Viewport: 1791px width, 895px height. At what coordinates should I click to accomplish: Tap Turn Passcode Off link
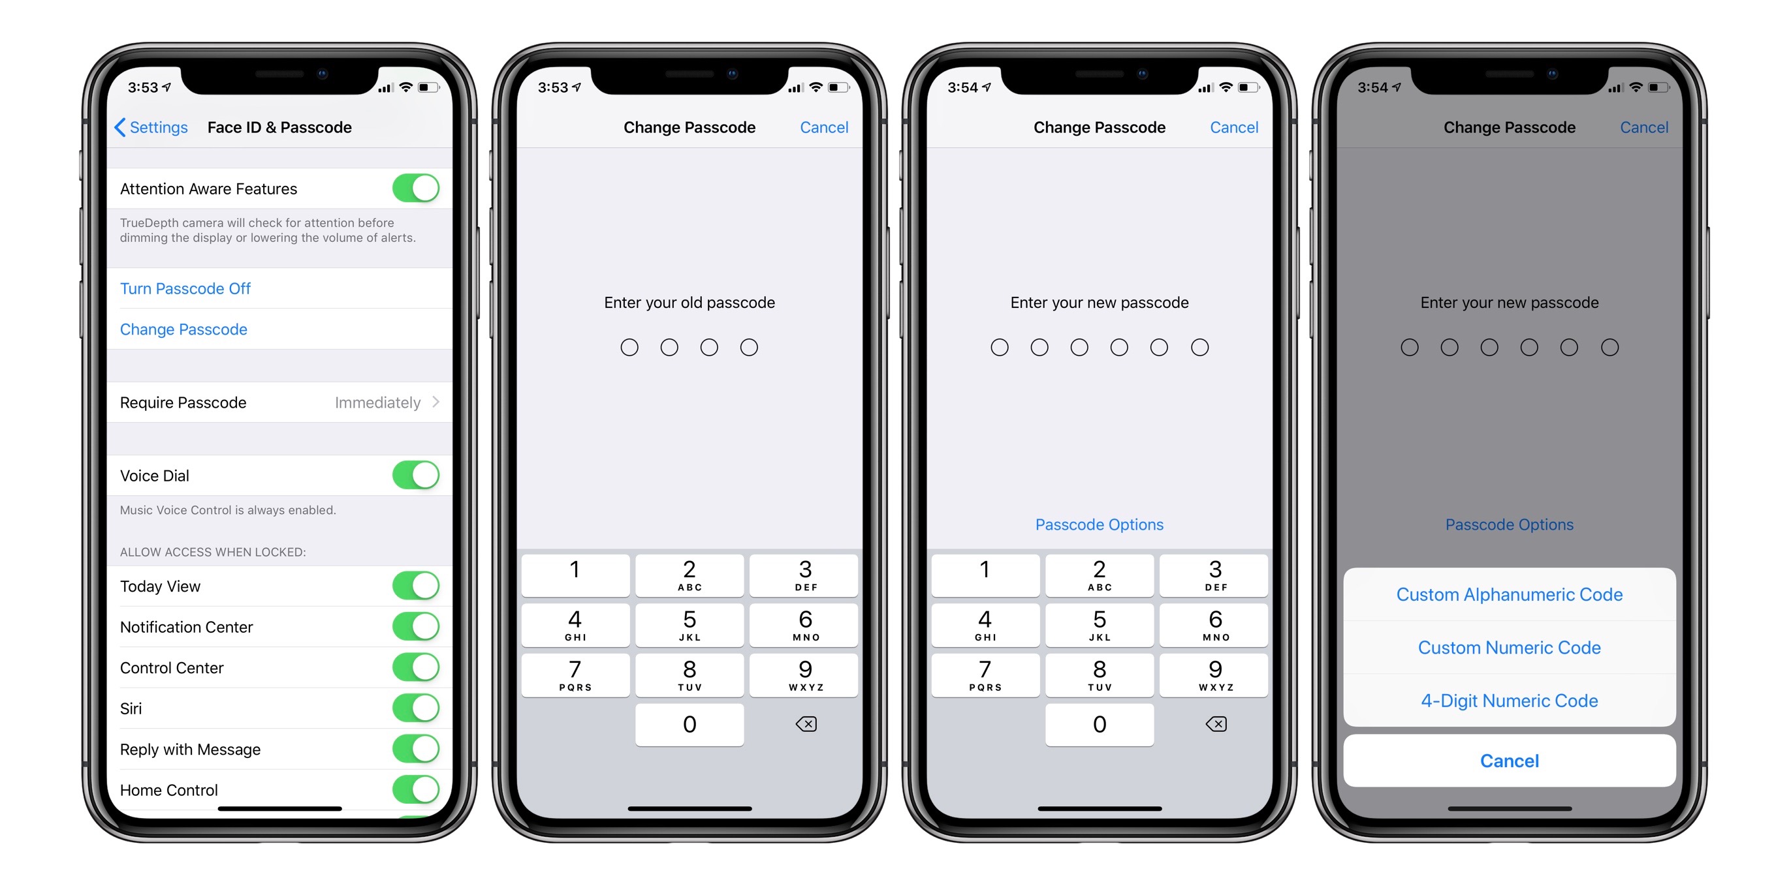(183, 288)
